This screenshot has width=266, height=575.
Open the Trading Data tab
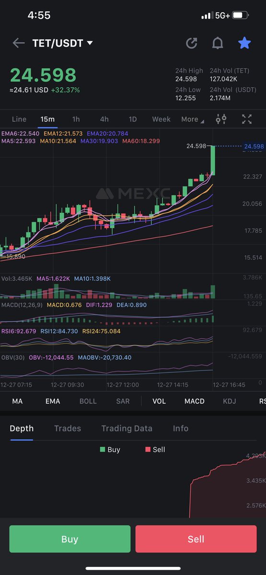coord(127,428)
